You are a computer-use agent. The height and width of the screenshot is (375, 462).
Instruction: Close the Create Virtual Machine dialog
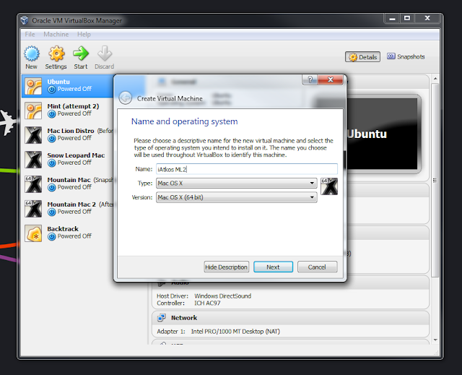[x=331, y=79]
